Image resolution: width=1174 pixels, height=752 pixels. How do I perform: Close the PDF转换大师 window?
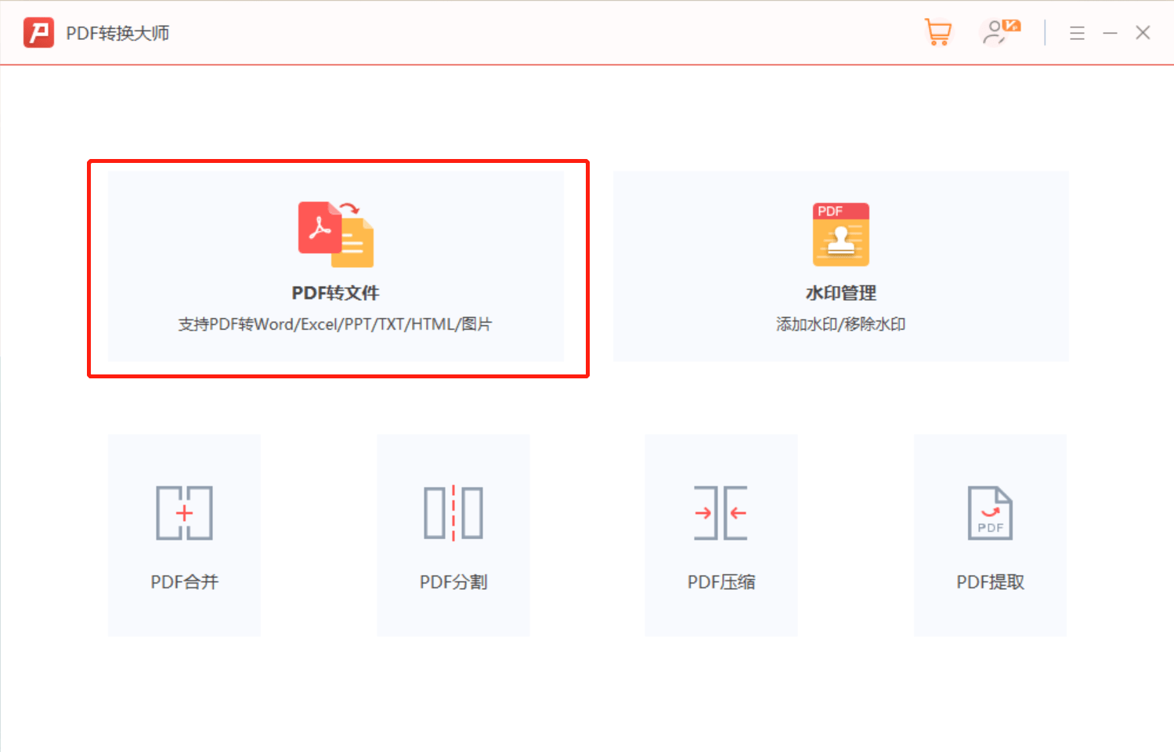(x=1143, y=33)
